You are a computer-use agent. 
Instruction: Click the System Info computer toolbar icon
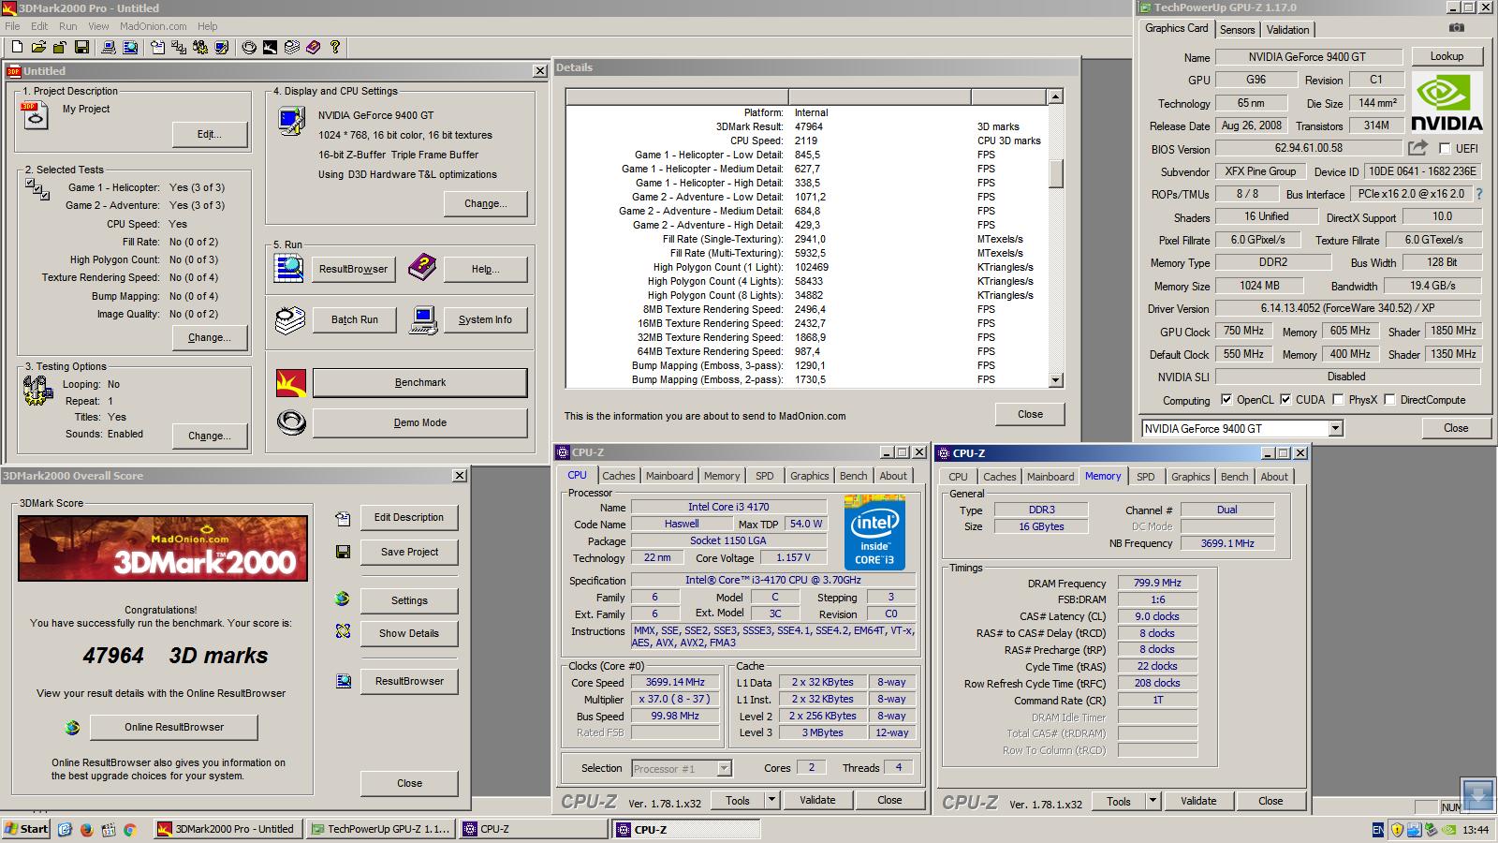tap(109, 47)
